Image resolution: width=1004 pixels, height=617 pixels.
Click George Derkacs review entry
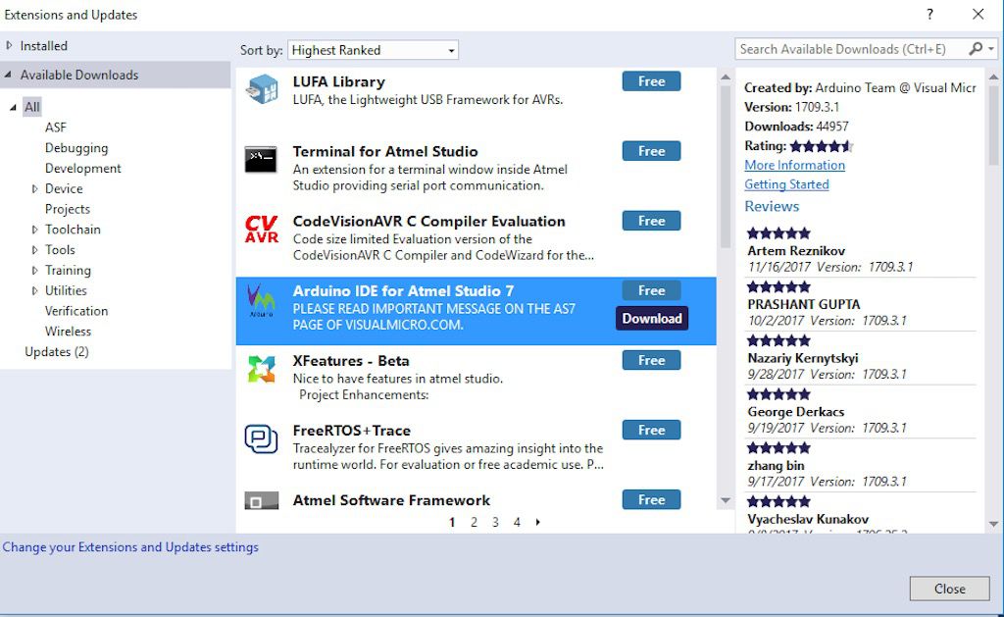click(861, 412)
